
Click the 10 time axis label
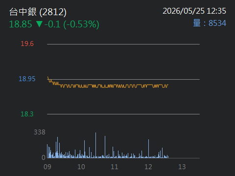point(81,167)
